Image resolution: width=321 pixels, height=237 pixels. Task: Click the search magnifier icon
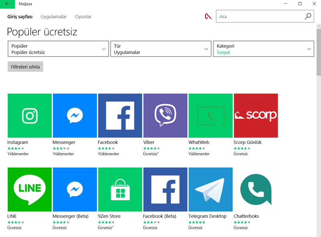[308, 16]
